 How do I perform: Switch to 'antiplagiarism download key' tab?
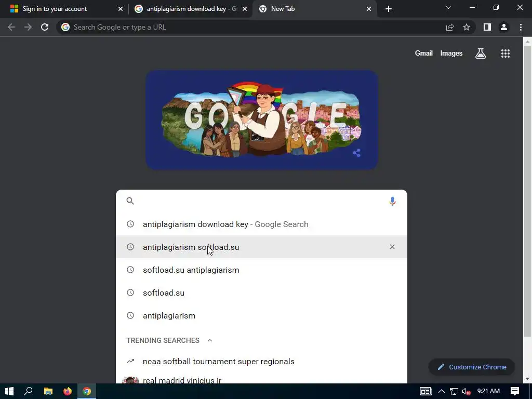pos(190,9)
